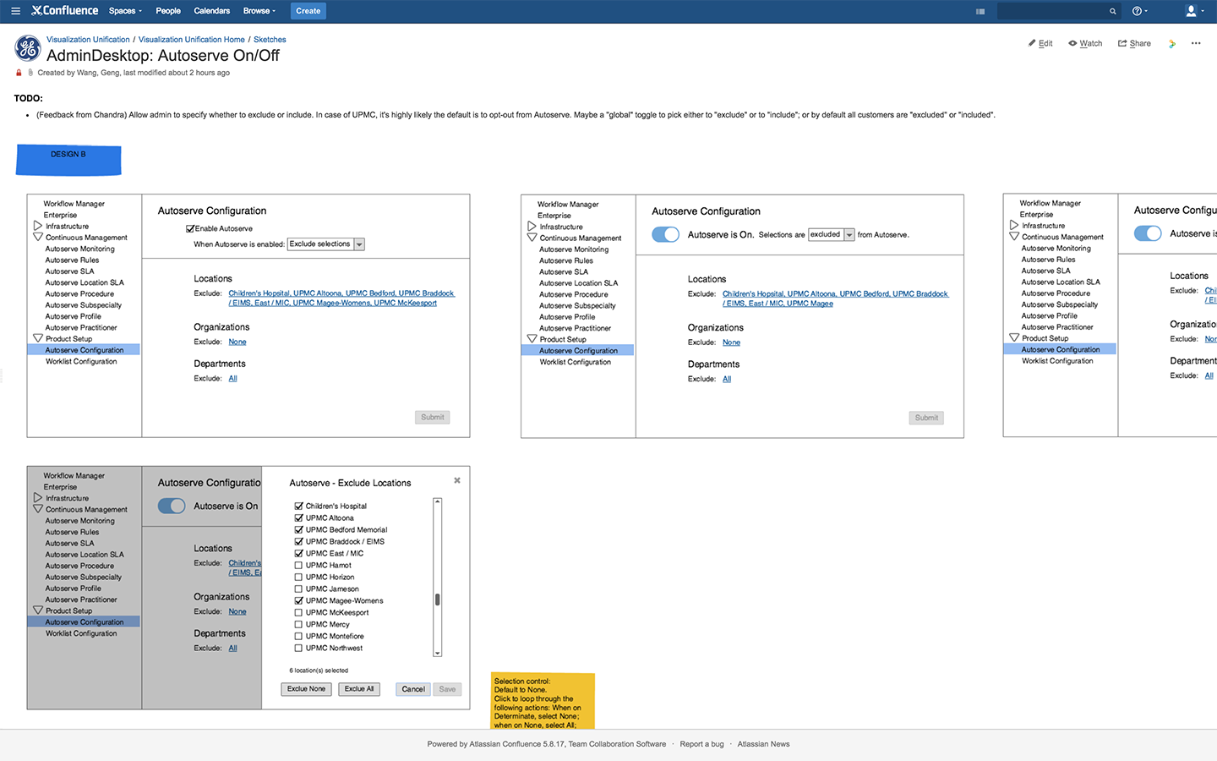Click Departments 'All' link in middle mockup
The width and height of the screenshot is (1217, 761).
click(x=727, y=379)
